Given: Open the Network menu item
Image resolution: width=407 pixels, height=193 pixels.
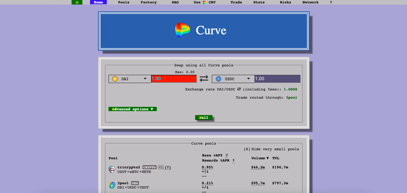Looking at the screenshot, I should click(x=310, y=2).
